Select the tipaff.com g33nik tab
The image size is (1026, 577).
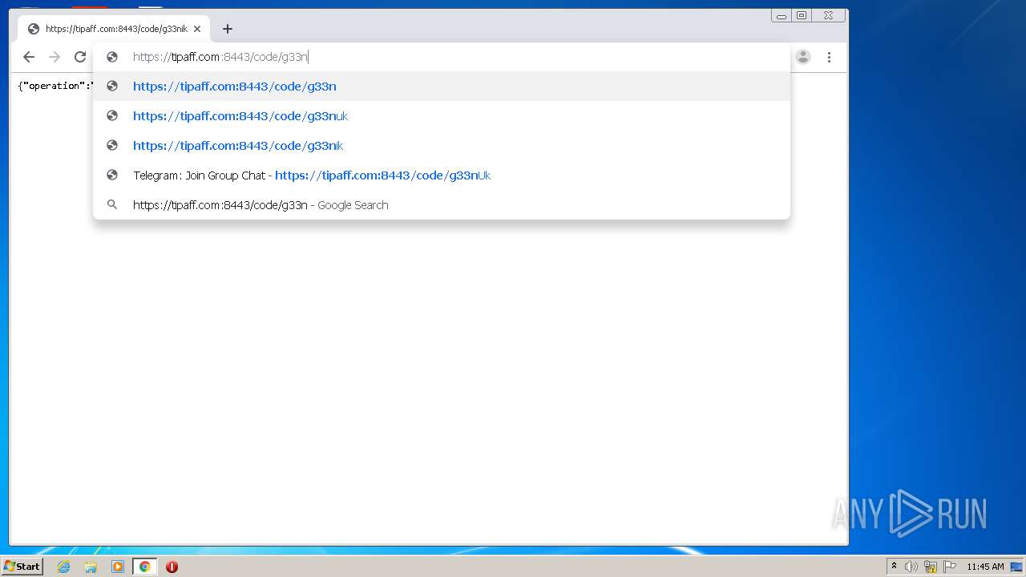(x=114, y=29)
